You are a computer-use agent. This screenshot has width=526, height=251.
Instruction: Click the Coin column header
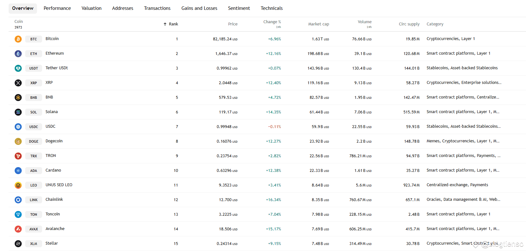coord(19,22)
